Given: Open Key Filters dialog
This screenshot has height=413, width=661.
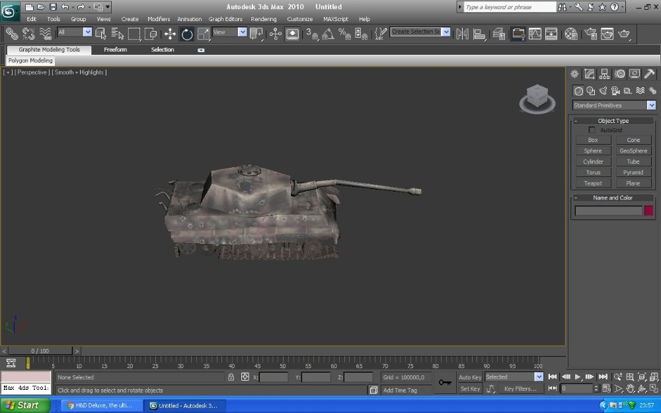Looking at the screenshot, I should coord(520,389).
